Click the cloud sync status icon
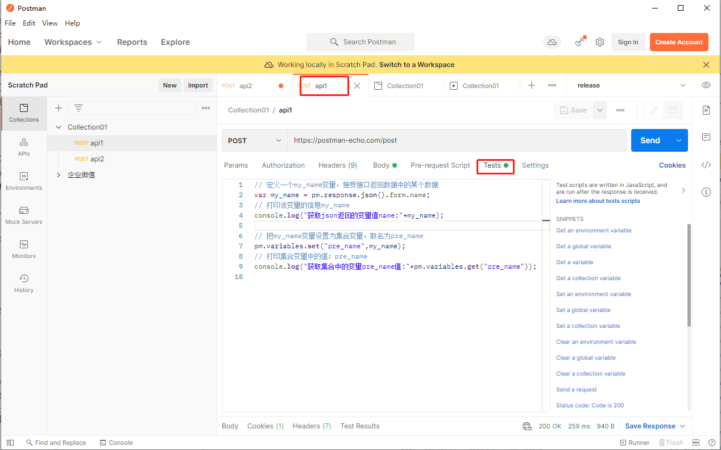 click(552, 42)
